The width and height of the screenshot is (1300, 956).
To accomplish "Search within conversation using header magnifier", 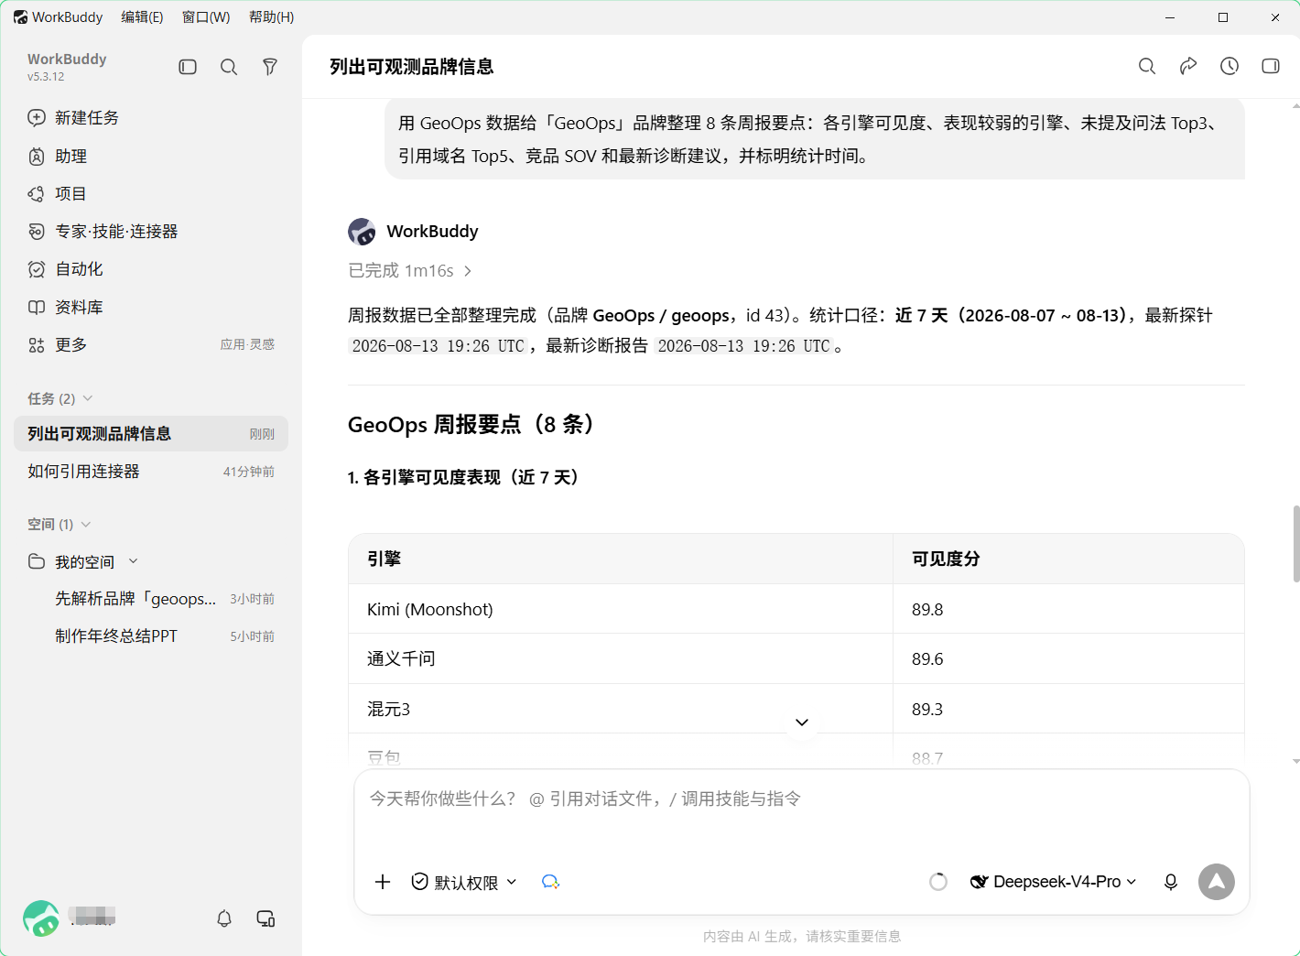I will (1147, 66).
